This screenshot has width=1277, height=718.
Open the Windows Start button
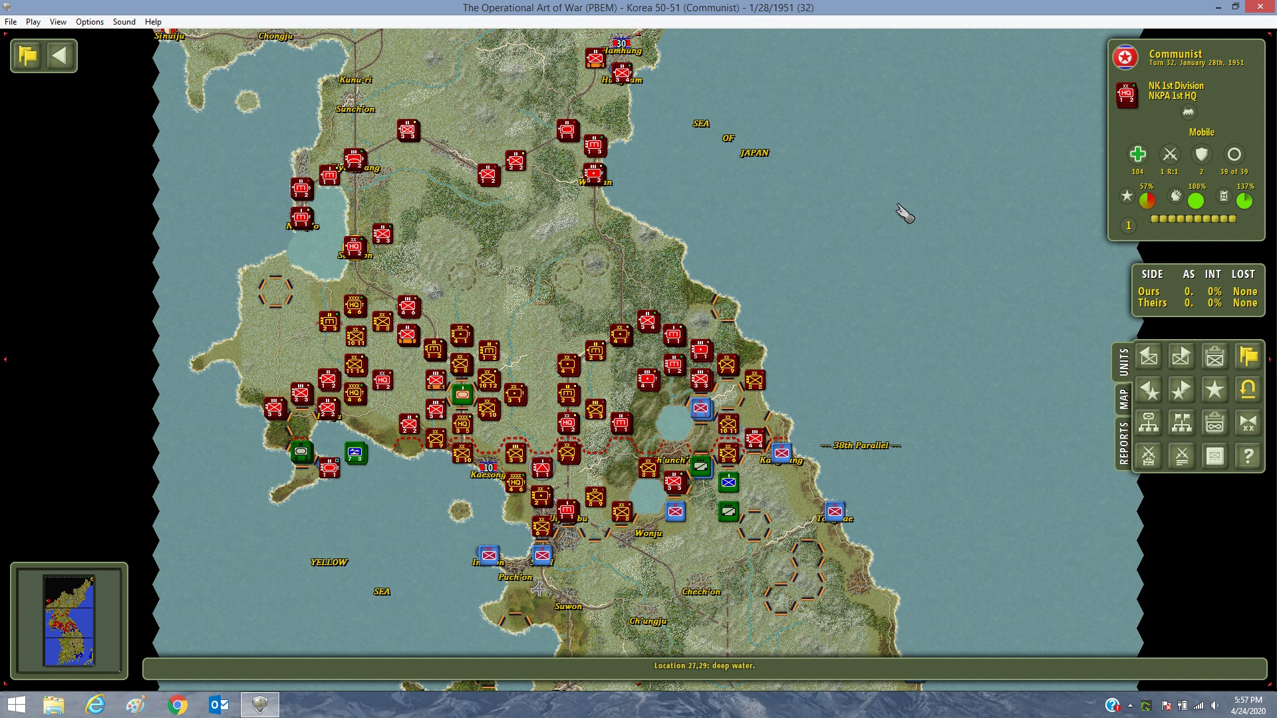pos(16,705)
